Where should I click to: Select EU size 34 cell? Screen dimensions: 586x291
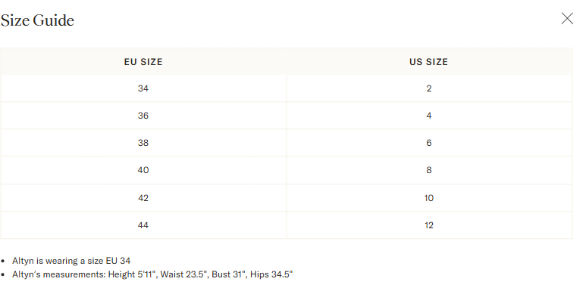[143, 88]
